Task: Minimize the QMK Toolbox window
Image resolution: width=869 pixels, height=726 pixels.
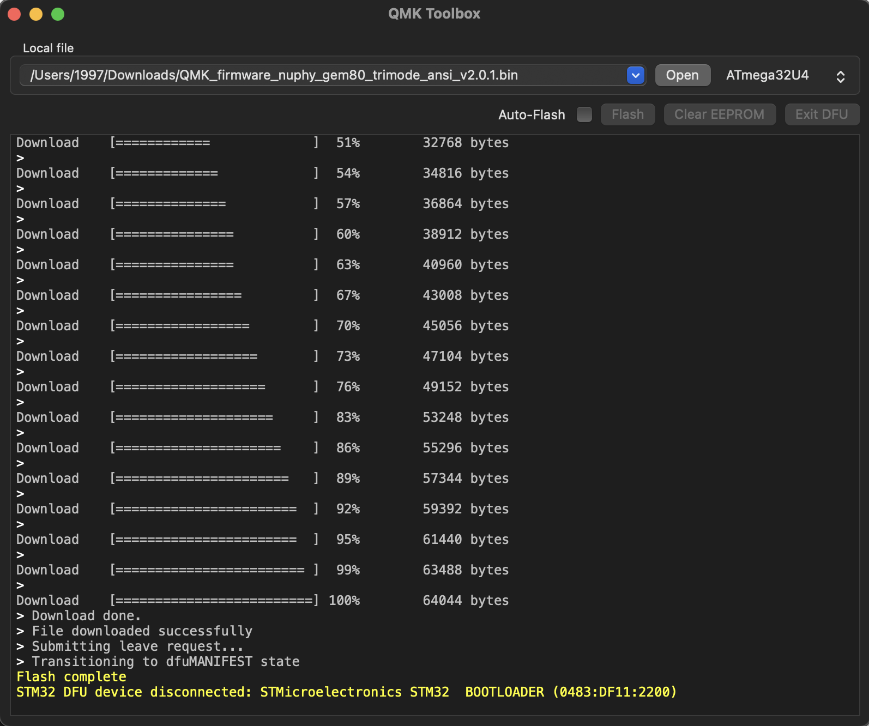Action: (36, 14)
